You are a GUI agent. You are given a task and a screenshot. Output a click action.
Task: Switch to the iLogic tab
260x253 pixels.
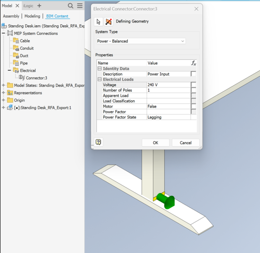pyautogui.click(x=28, y=6)
